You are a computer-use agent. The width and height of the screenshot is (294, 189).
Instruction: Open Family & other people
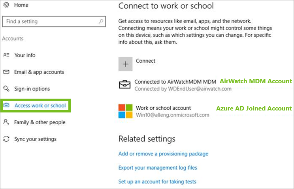[40, 122]
